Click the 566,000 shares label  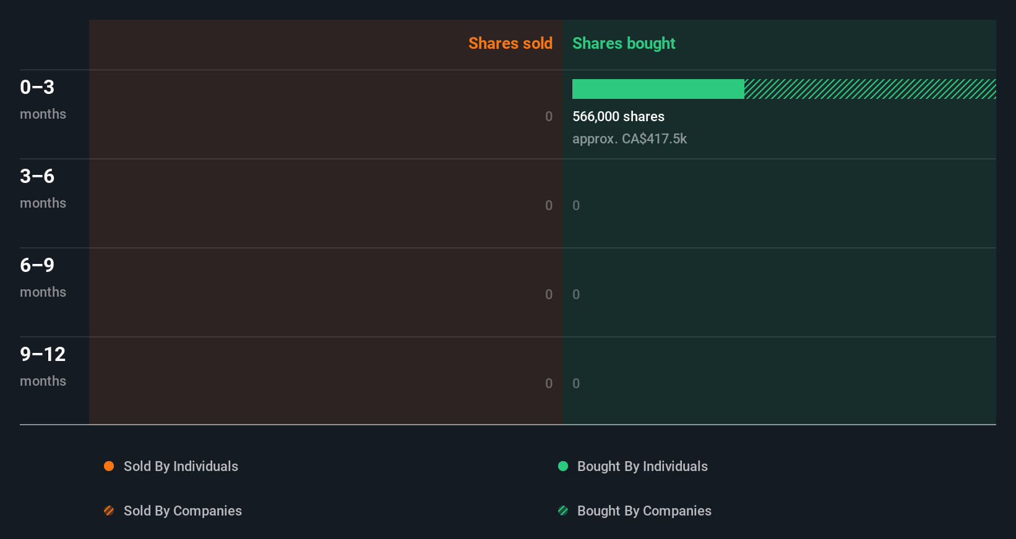point(618,116)
